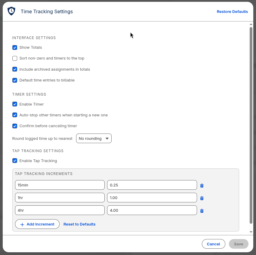Click the shield clock logo icon
Image resolution: width=256 pixels, height=255 pixels.
11,11
